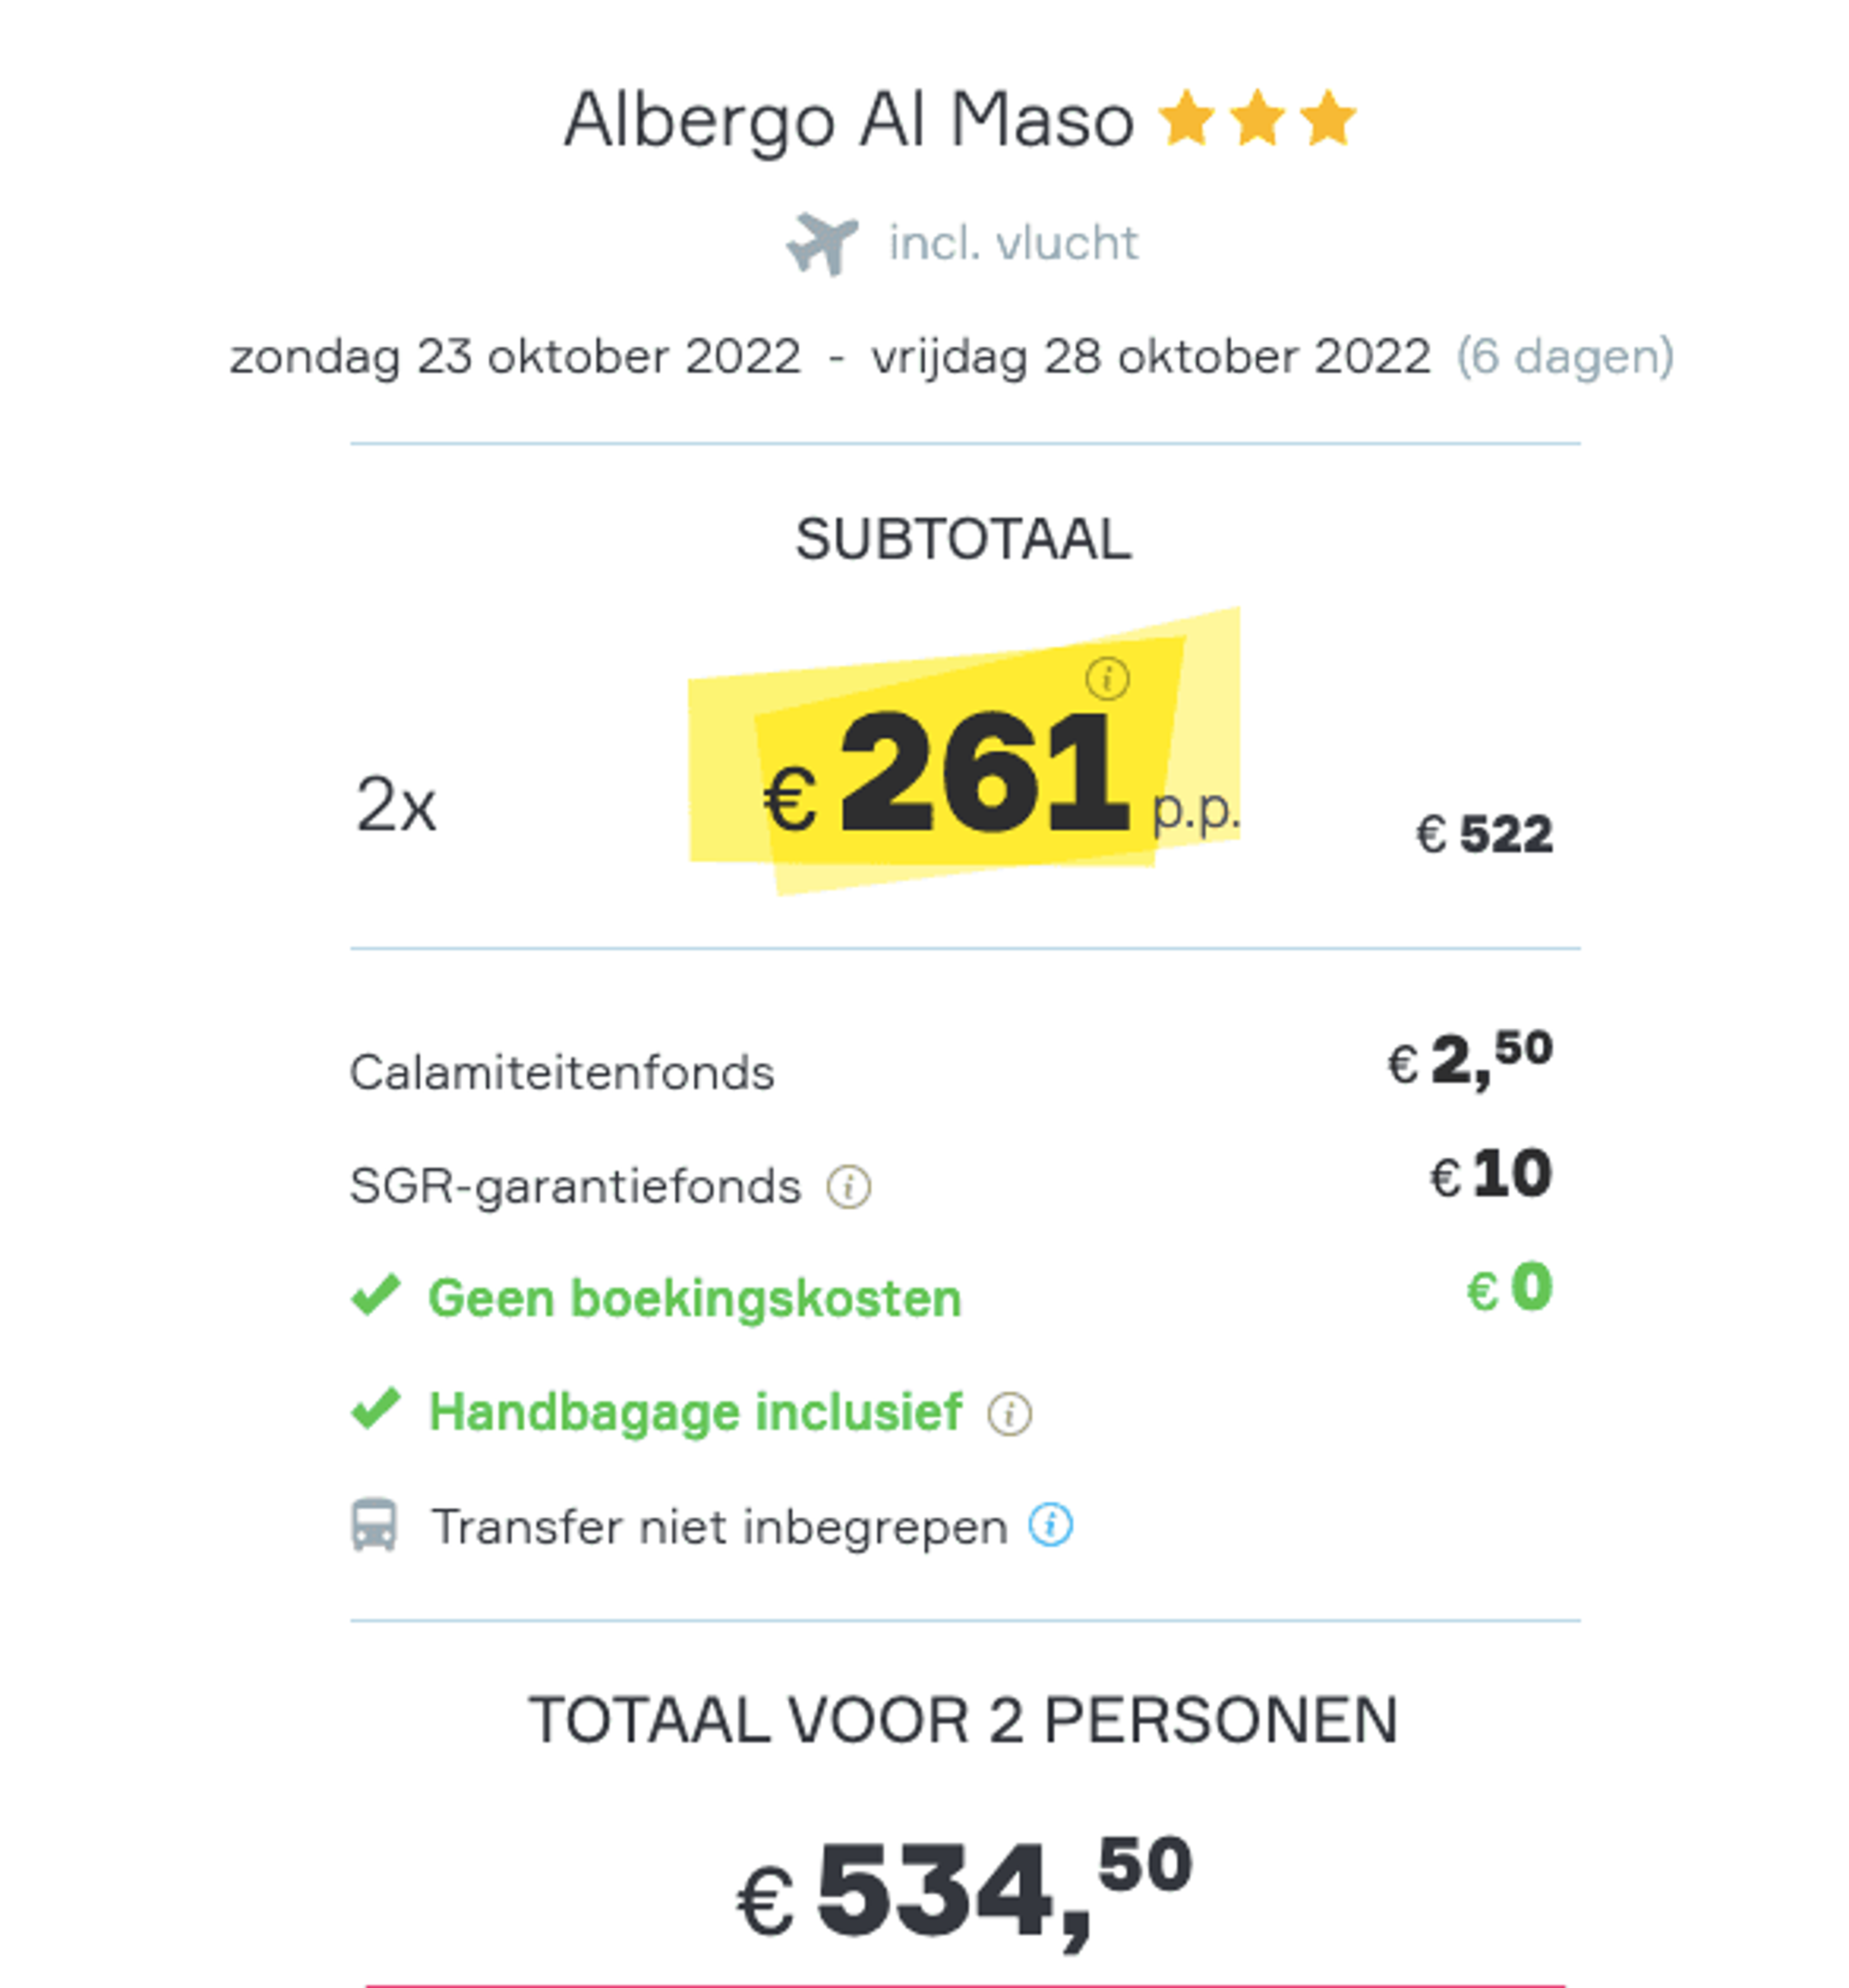
Task: Click the info icon above the 261 price
Action: coord(1107,679)
